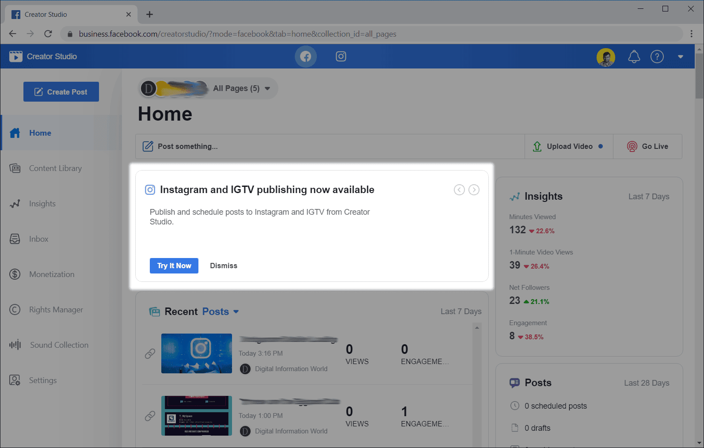Click the drafts document icon

(x=515, y=428)
